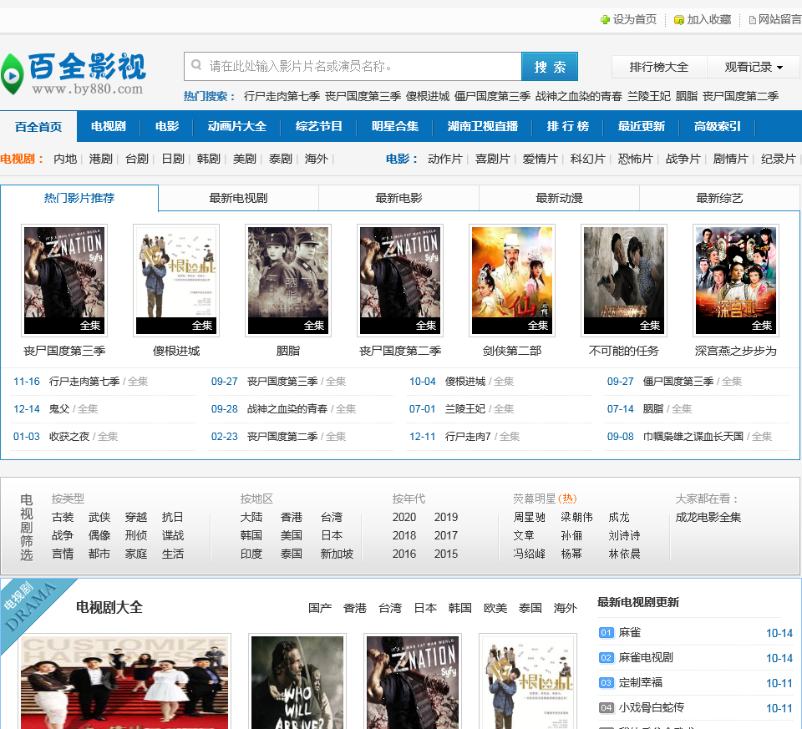Image resolution: width=802 pixels, height=729 pixels.
Task: Click the 01 rank badge beside 麻雀
Action: click(x=607, y=633)
